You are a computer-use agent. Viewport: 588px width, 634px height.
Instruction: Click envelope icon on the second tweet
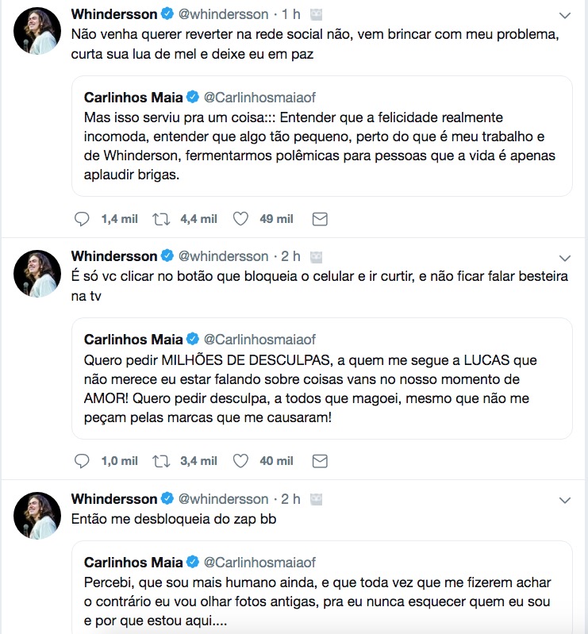320,460
